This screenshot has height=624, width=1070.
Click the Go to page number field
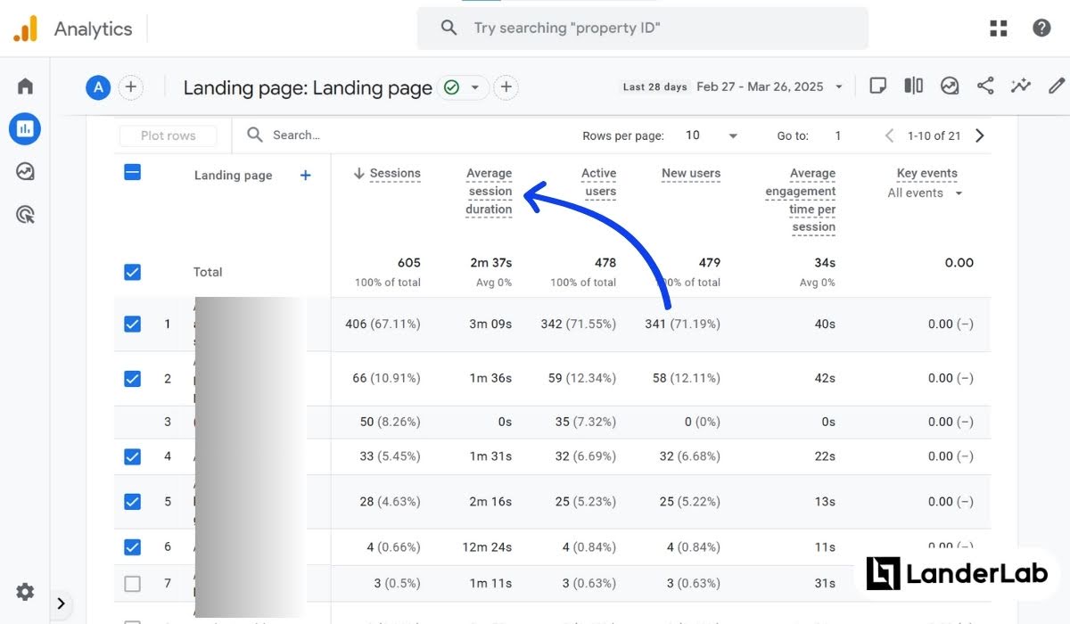pos(838,135)
